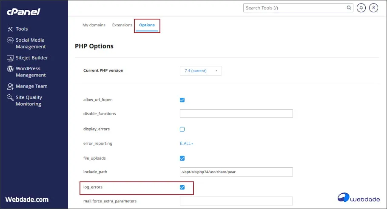387x209 pixels.
Task: Enable the display_errors checkbox
Action: [182, 129]
